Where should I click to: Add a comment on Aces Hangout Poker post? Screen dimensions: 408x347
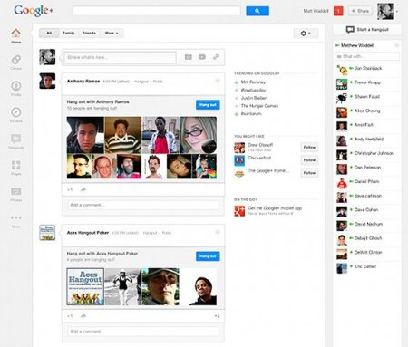(x=143, y=332)
